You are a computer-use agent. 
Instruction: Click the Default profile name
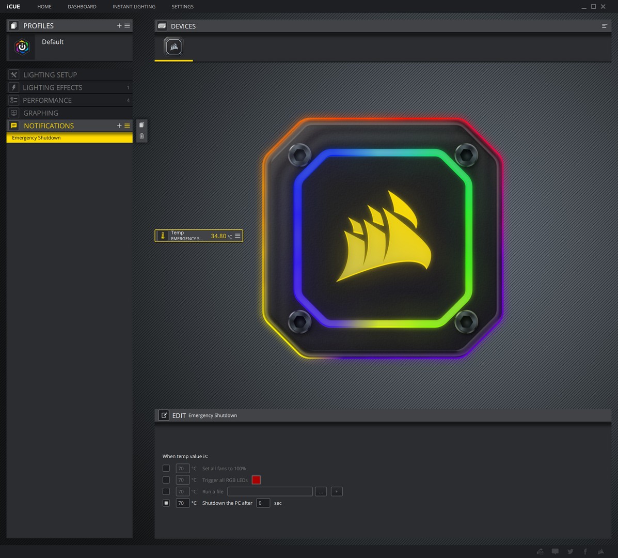click(x=53, y=42)
